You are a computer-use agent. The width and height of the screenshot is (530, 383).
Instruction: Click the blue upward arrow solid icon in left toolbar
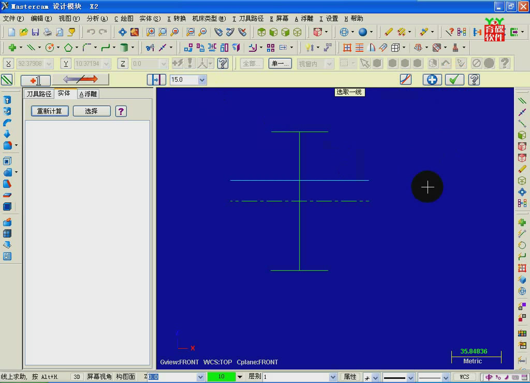point(7,100)
